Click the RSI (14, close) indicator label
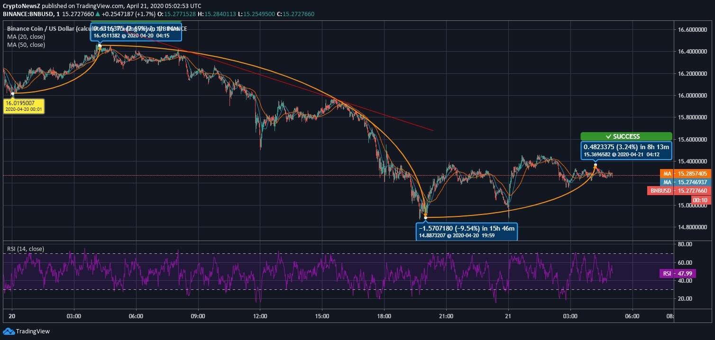Screen dimensions: 715x340 click(x=26, y=249)
